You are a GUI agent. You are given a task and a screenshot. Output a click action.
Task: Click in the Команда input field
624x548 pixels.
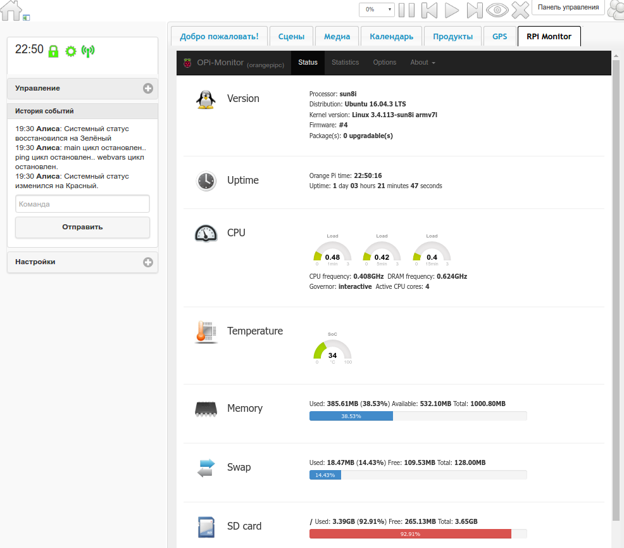82,204
